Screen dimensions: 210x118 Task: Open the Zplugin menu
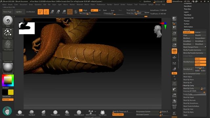151,5
